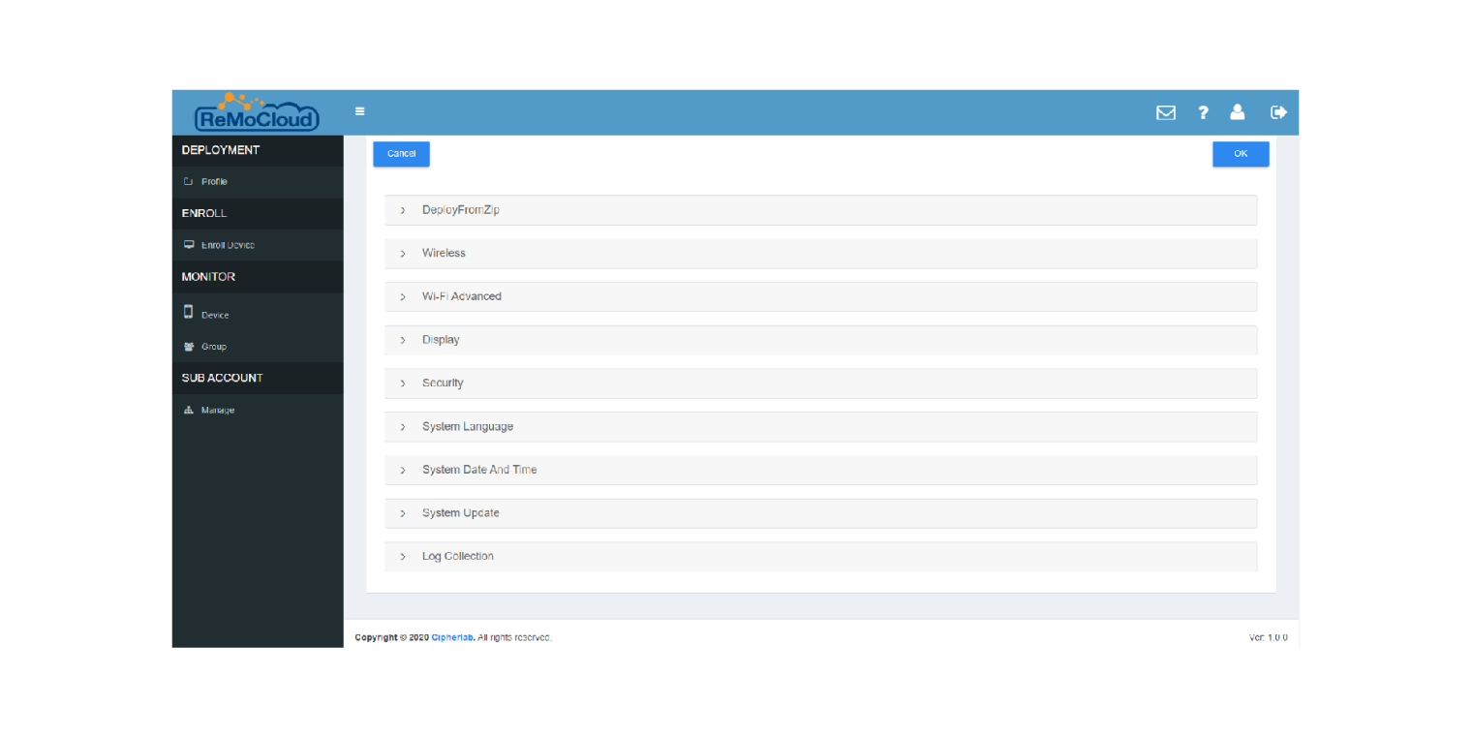Expand the Security section chevron

coord(403,384)
